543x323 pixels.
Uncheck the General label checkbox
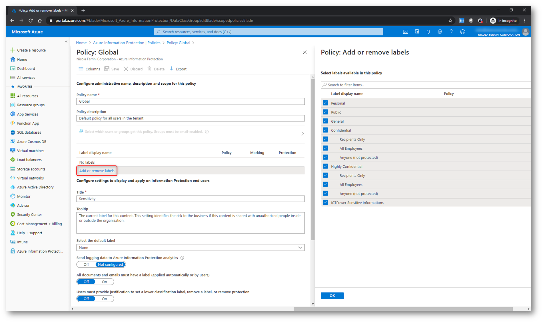(x=325, y=121)
